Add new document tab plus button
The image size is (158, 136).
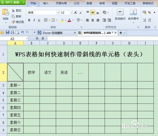click(121, 33)
